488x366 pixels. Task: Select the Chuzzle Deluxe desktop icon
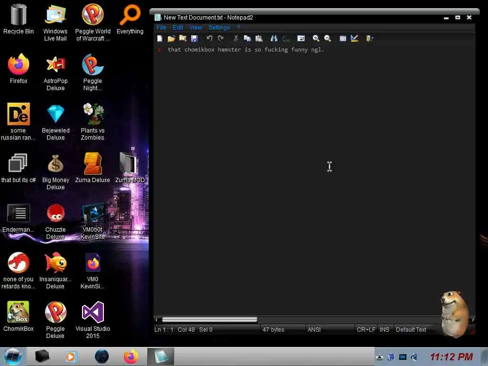pyautogui.click(x=55, y=221)
